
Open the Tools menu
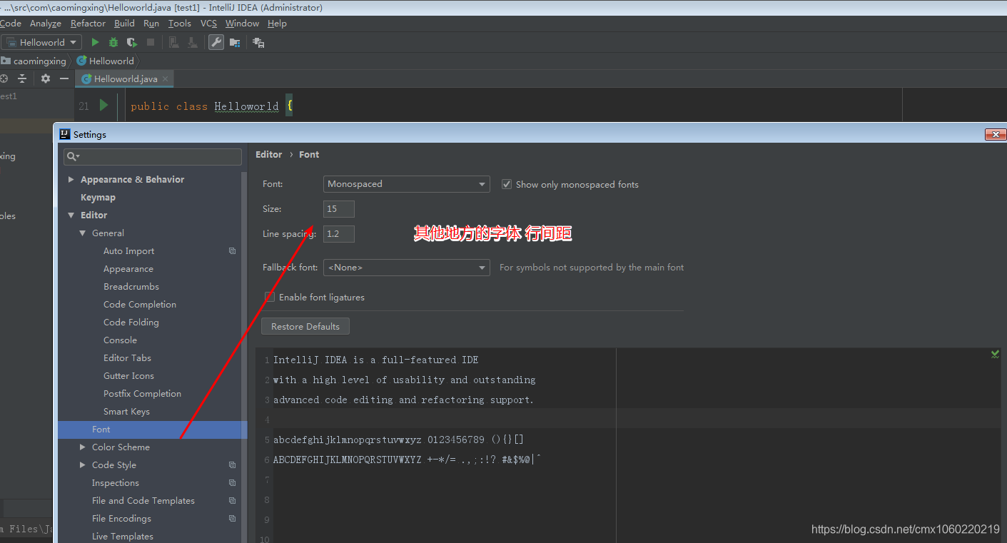click(180, 24)
